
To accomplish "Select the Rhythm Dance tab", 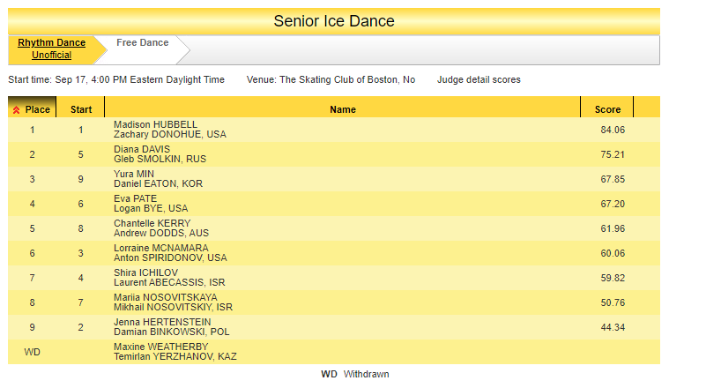I will (51, 42).
